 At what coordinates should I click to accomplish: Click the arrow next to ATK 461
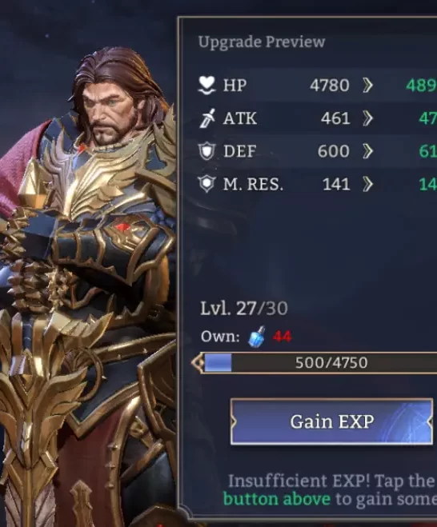[368, 118]
